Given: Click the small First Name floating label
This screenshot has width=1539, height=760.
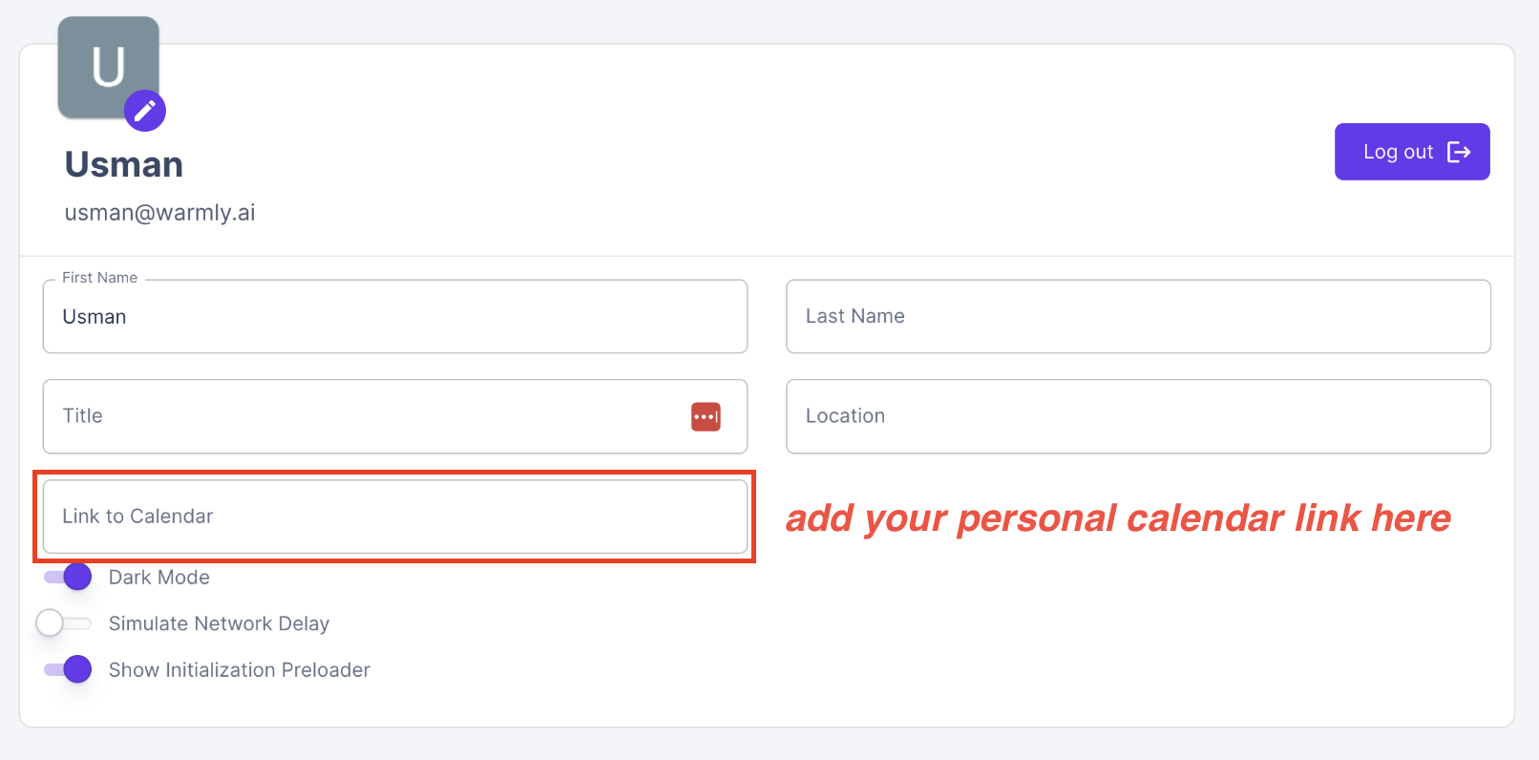Looking at the screenshot, I should [x=99, y=278].
